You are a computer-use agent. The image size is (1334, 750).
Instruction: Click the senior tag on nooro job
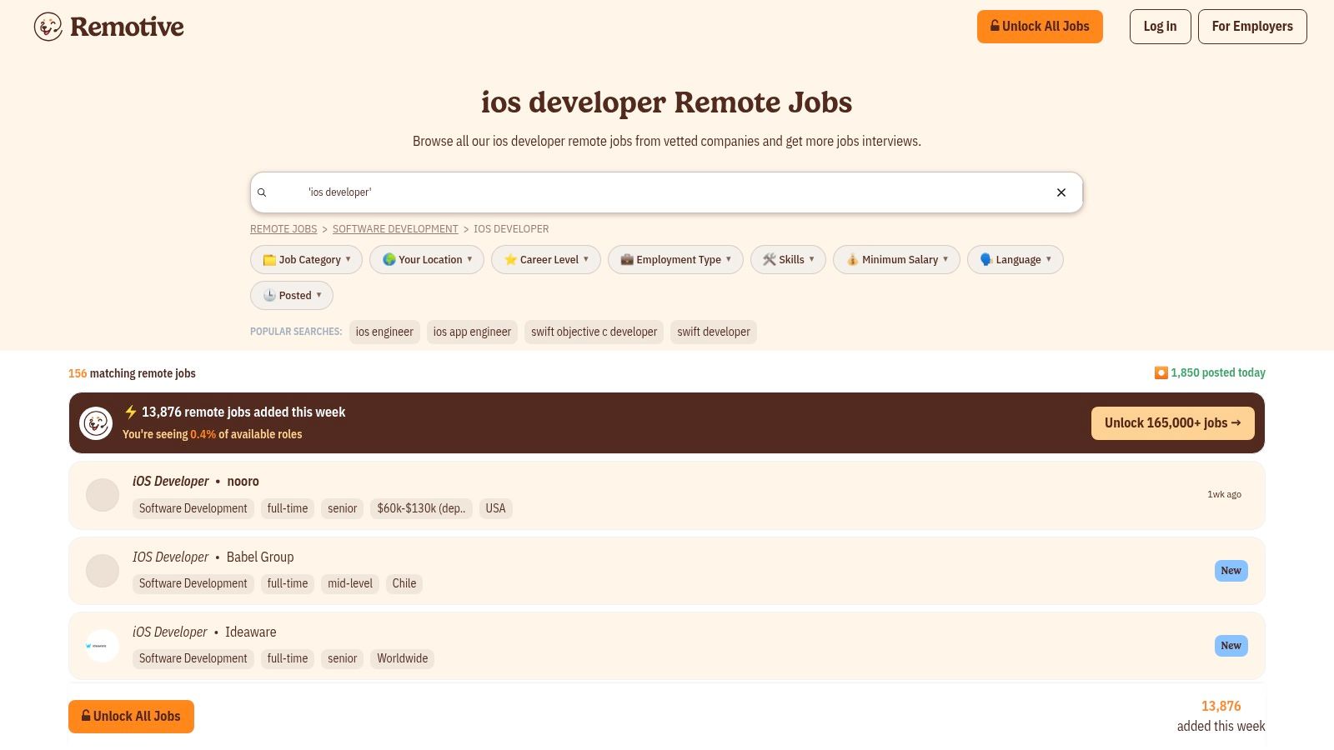[x=342, y=508]
